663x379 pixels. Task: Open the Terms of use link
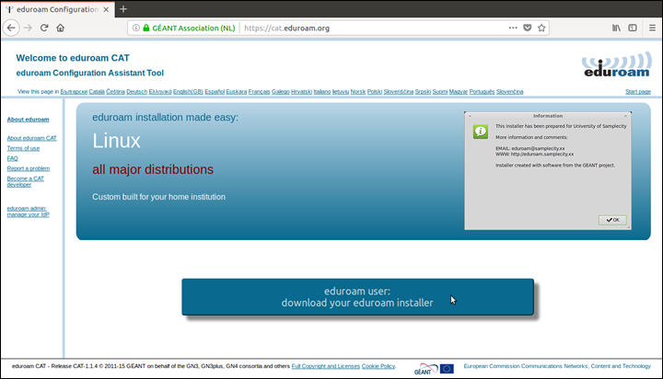tap(23, 148)
